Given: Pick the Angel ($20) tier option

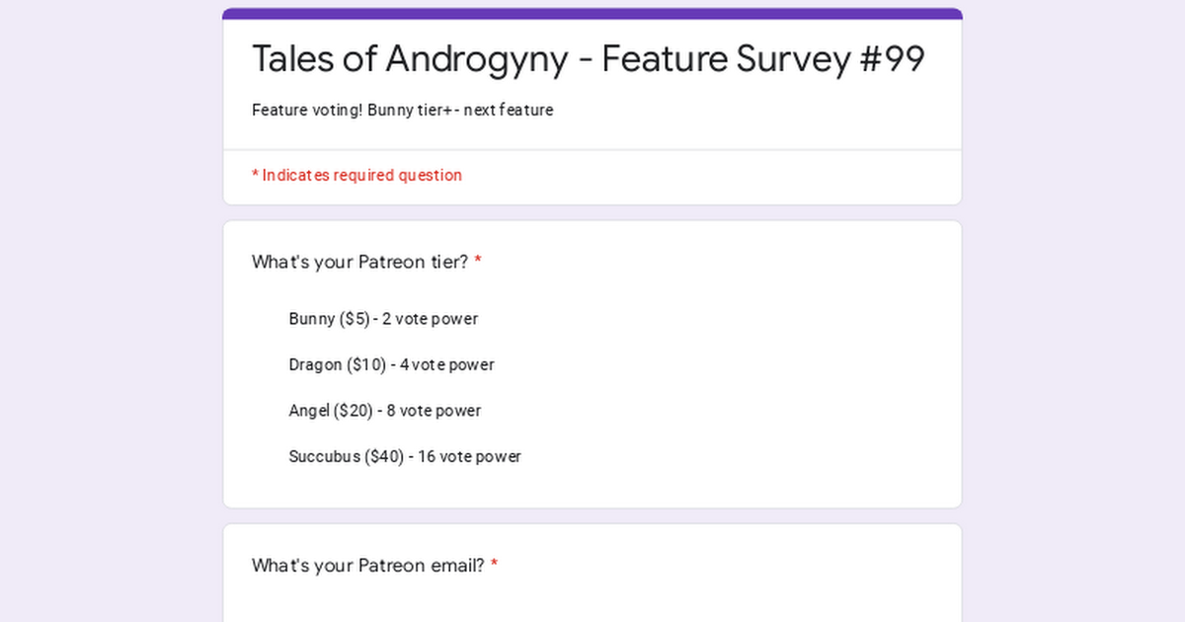Looking at the screenshot, I should click(x=385, y=411).
